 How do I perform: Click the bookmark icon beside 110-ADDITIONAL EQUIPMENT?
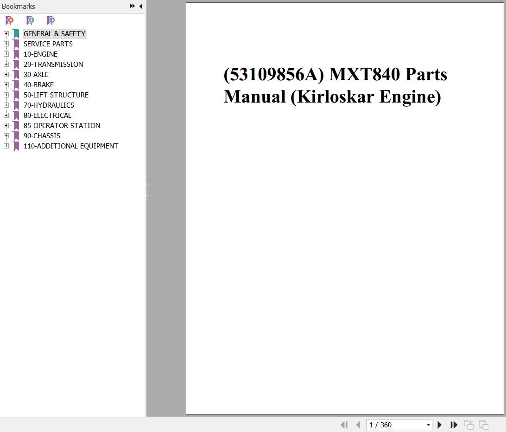coord(16,146)
